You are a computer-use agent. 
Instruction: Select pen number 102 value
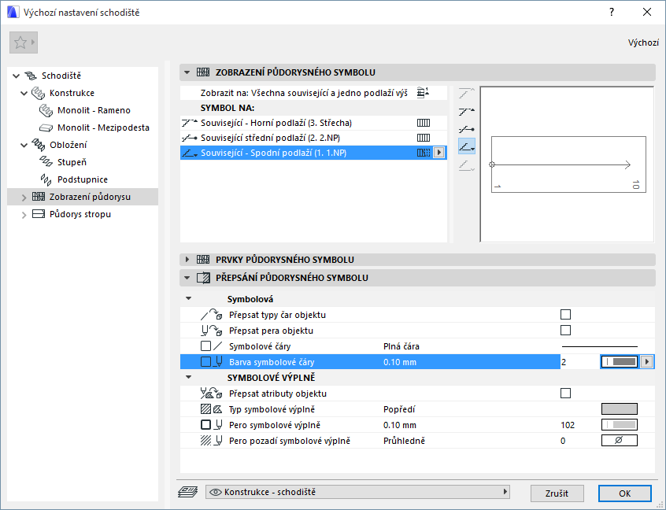tap(568, 425)
